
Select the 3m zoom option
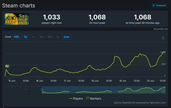click(x=42, y=37)
